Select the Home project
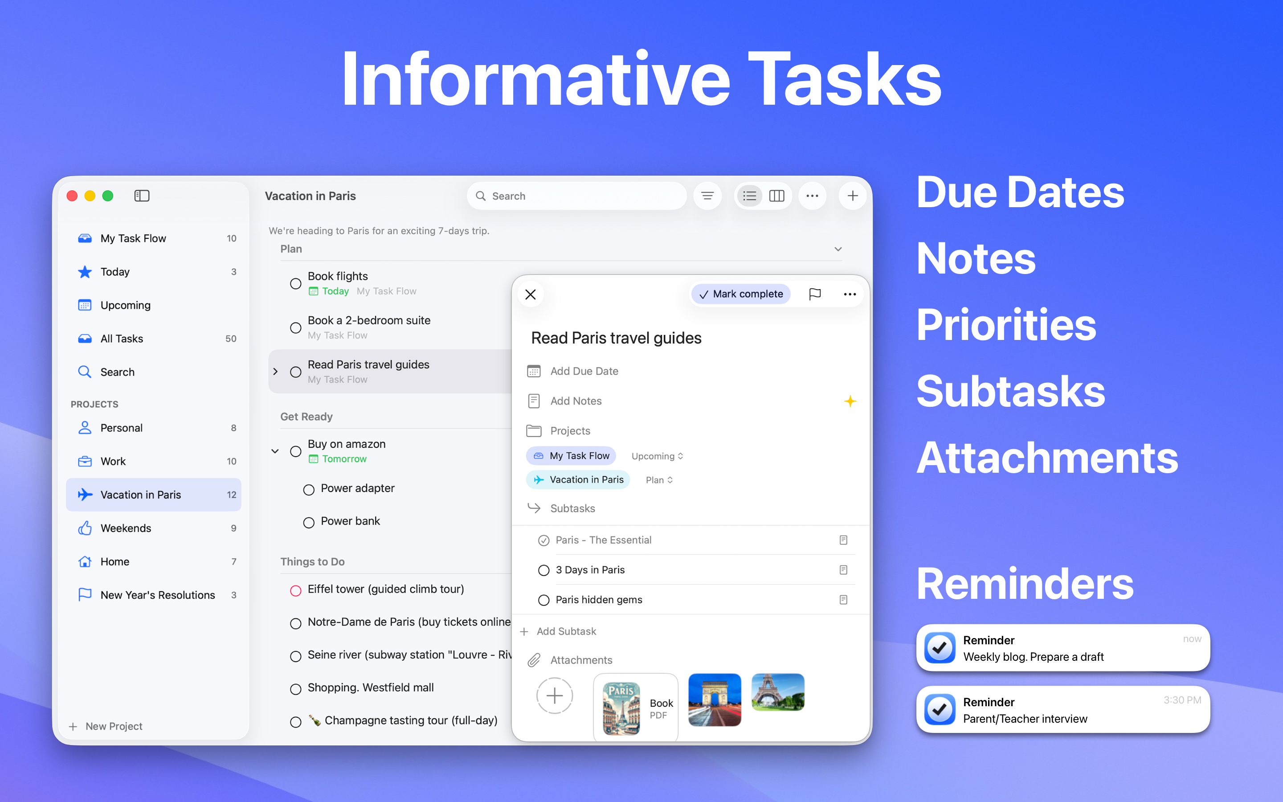 [x=154, y=561]
